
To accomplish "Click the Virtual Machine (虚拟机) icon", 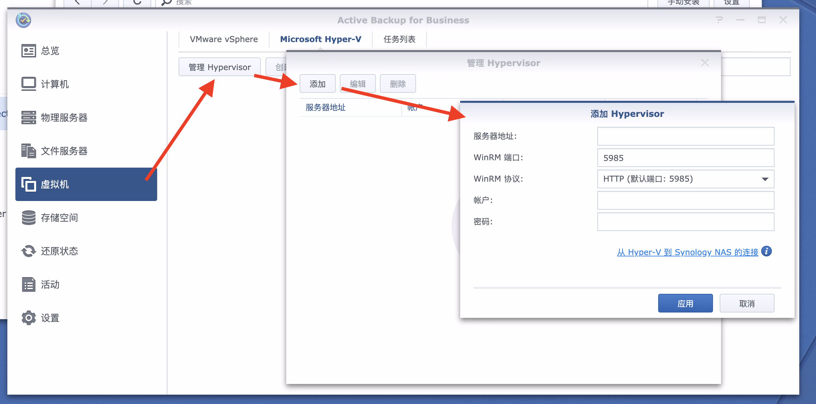I will click(x=28, y=184).
